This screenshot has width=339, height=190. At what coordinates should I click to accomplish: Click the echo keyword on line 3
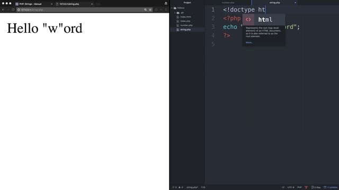tap(230, 27)
